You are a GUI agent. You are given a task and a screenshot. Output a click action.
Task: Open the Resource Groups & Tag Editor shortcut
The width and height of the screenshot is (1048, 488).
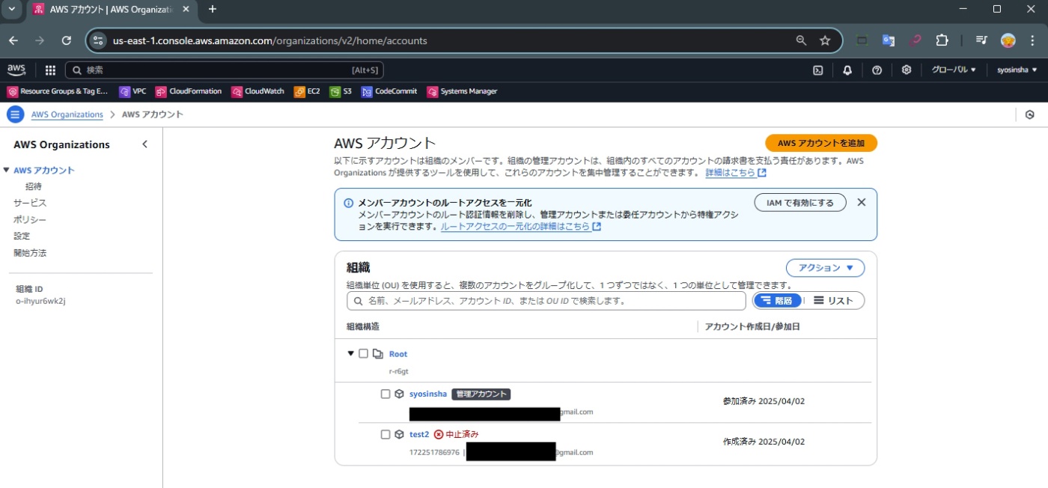point(58,91)
